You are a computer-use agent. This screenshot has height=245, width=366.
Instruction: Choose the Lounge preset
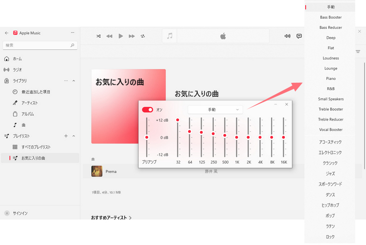point(330,68)
